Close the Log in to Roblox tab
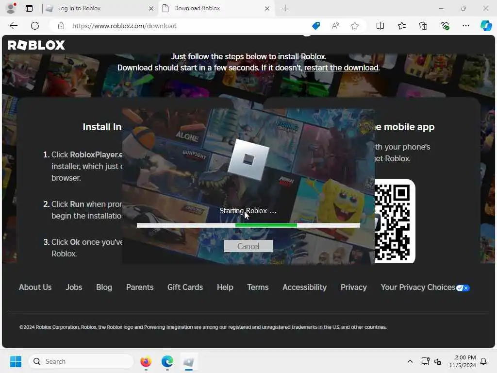Image resolution: width=497 pixels, height=373 pixels. (x=151, y=9)
